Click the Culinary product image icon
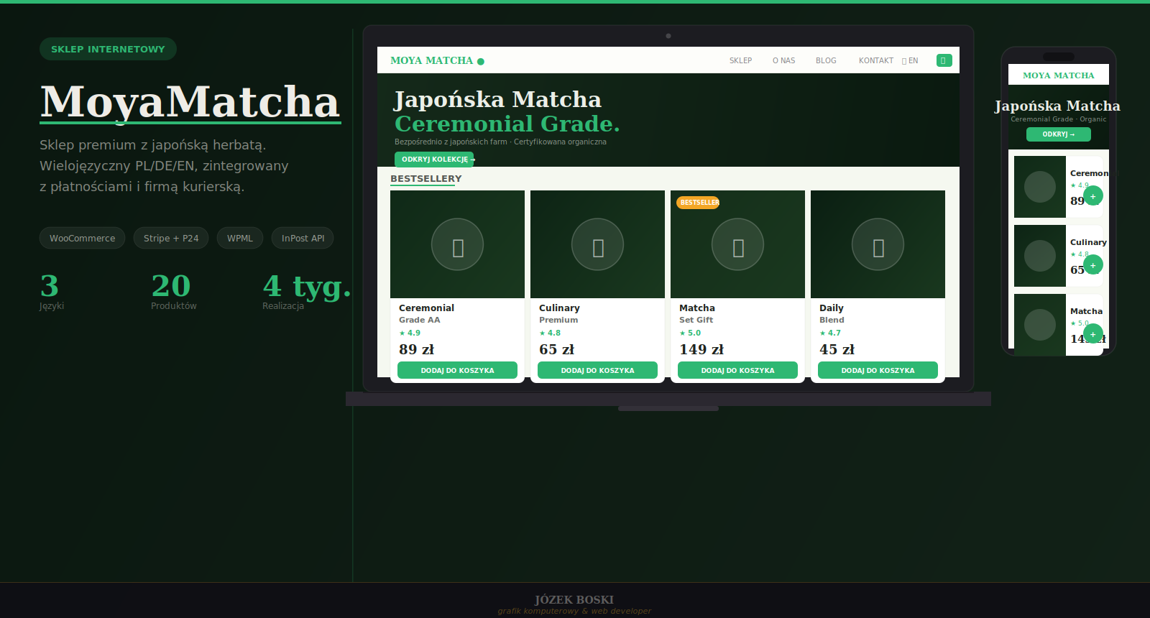Viewport: 1150px width, 618px height. click(x=597, y=244)
